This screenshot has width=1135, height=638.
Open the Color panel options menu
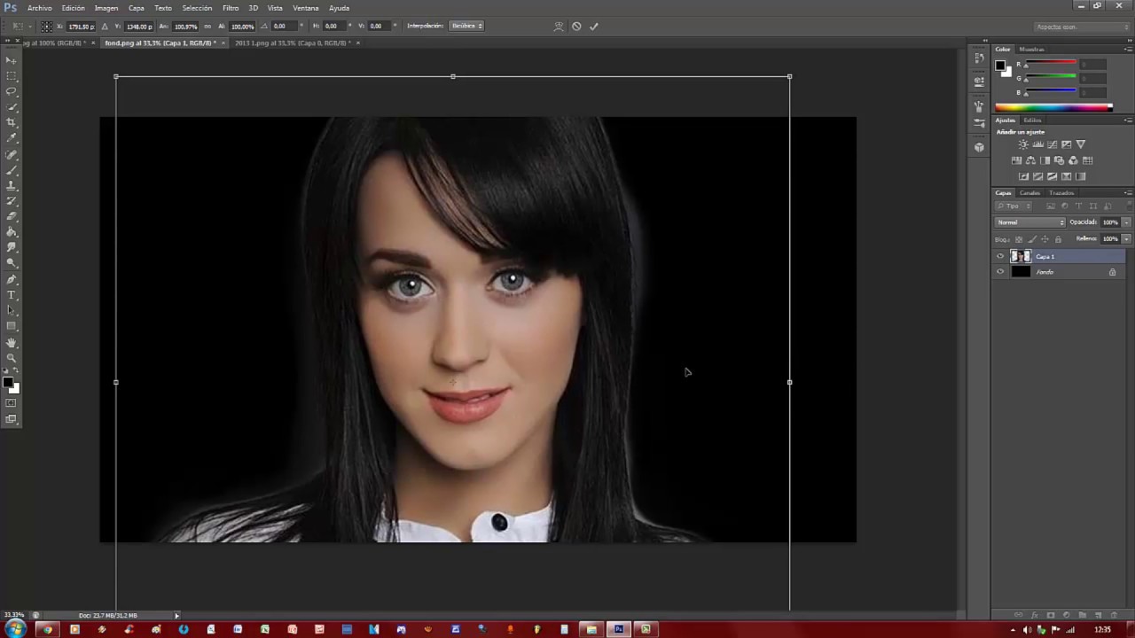[1128, 49]
